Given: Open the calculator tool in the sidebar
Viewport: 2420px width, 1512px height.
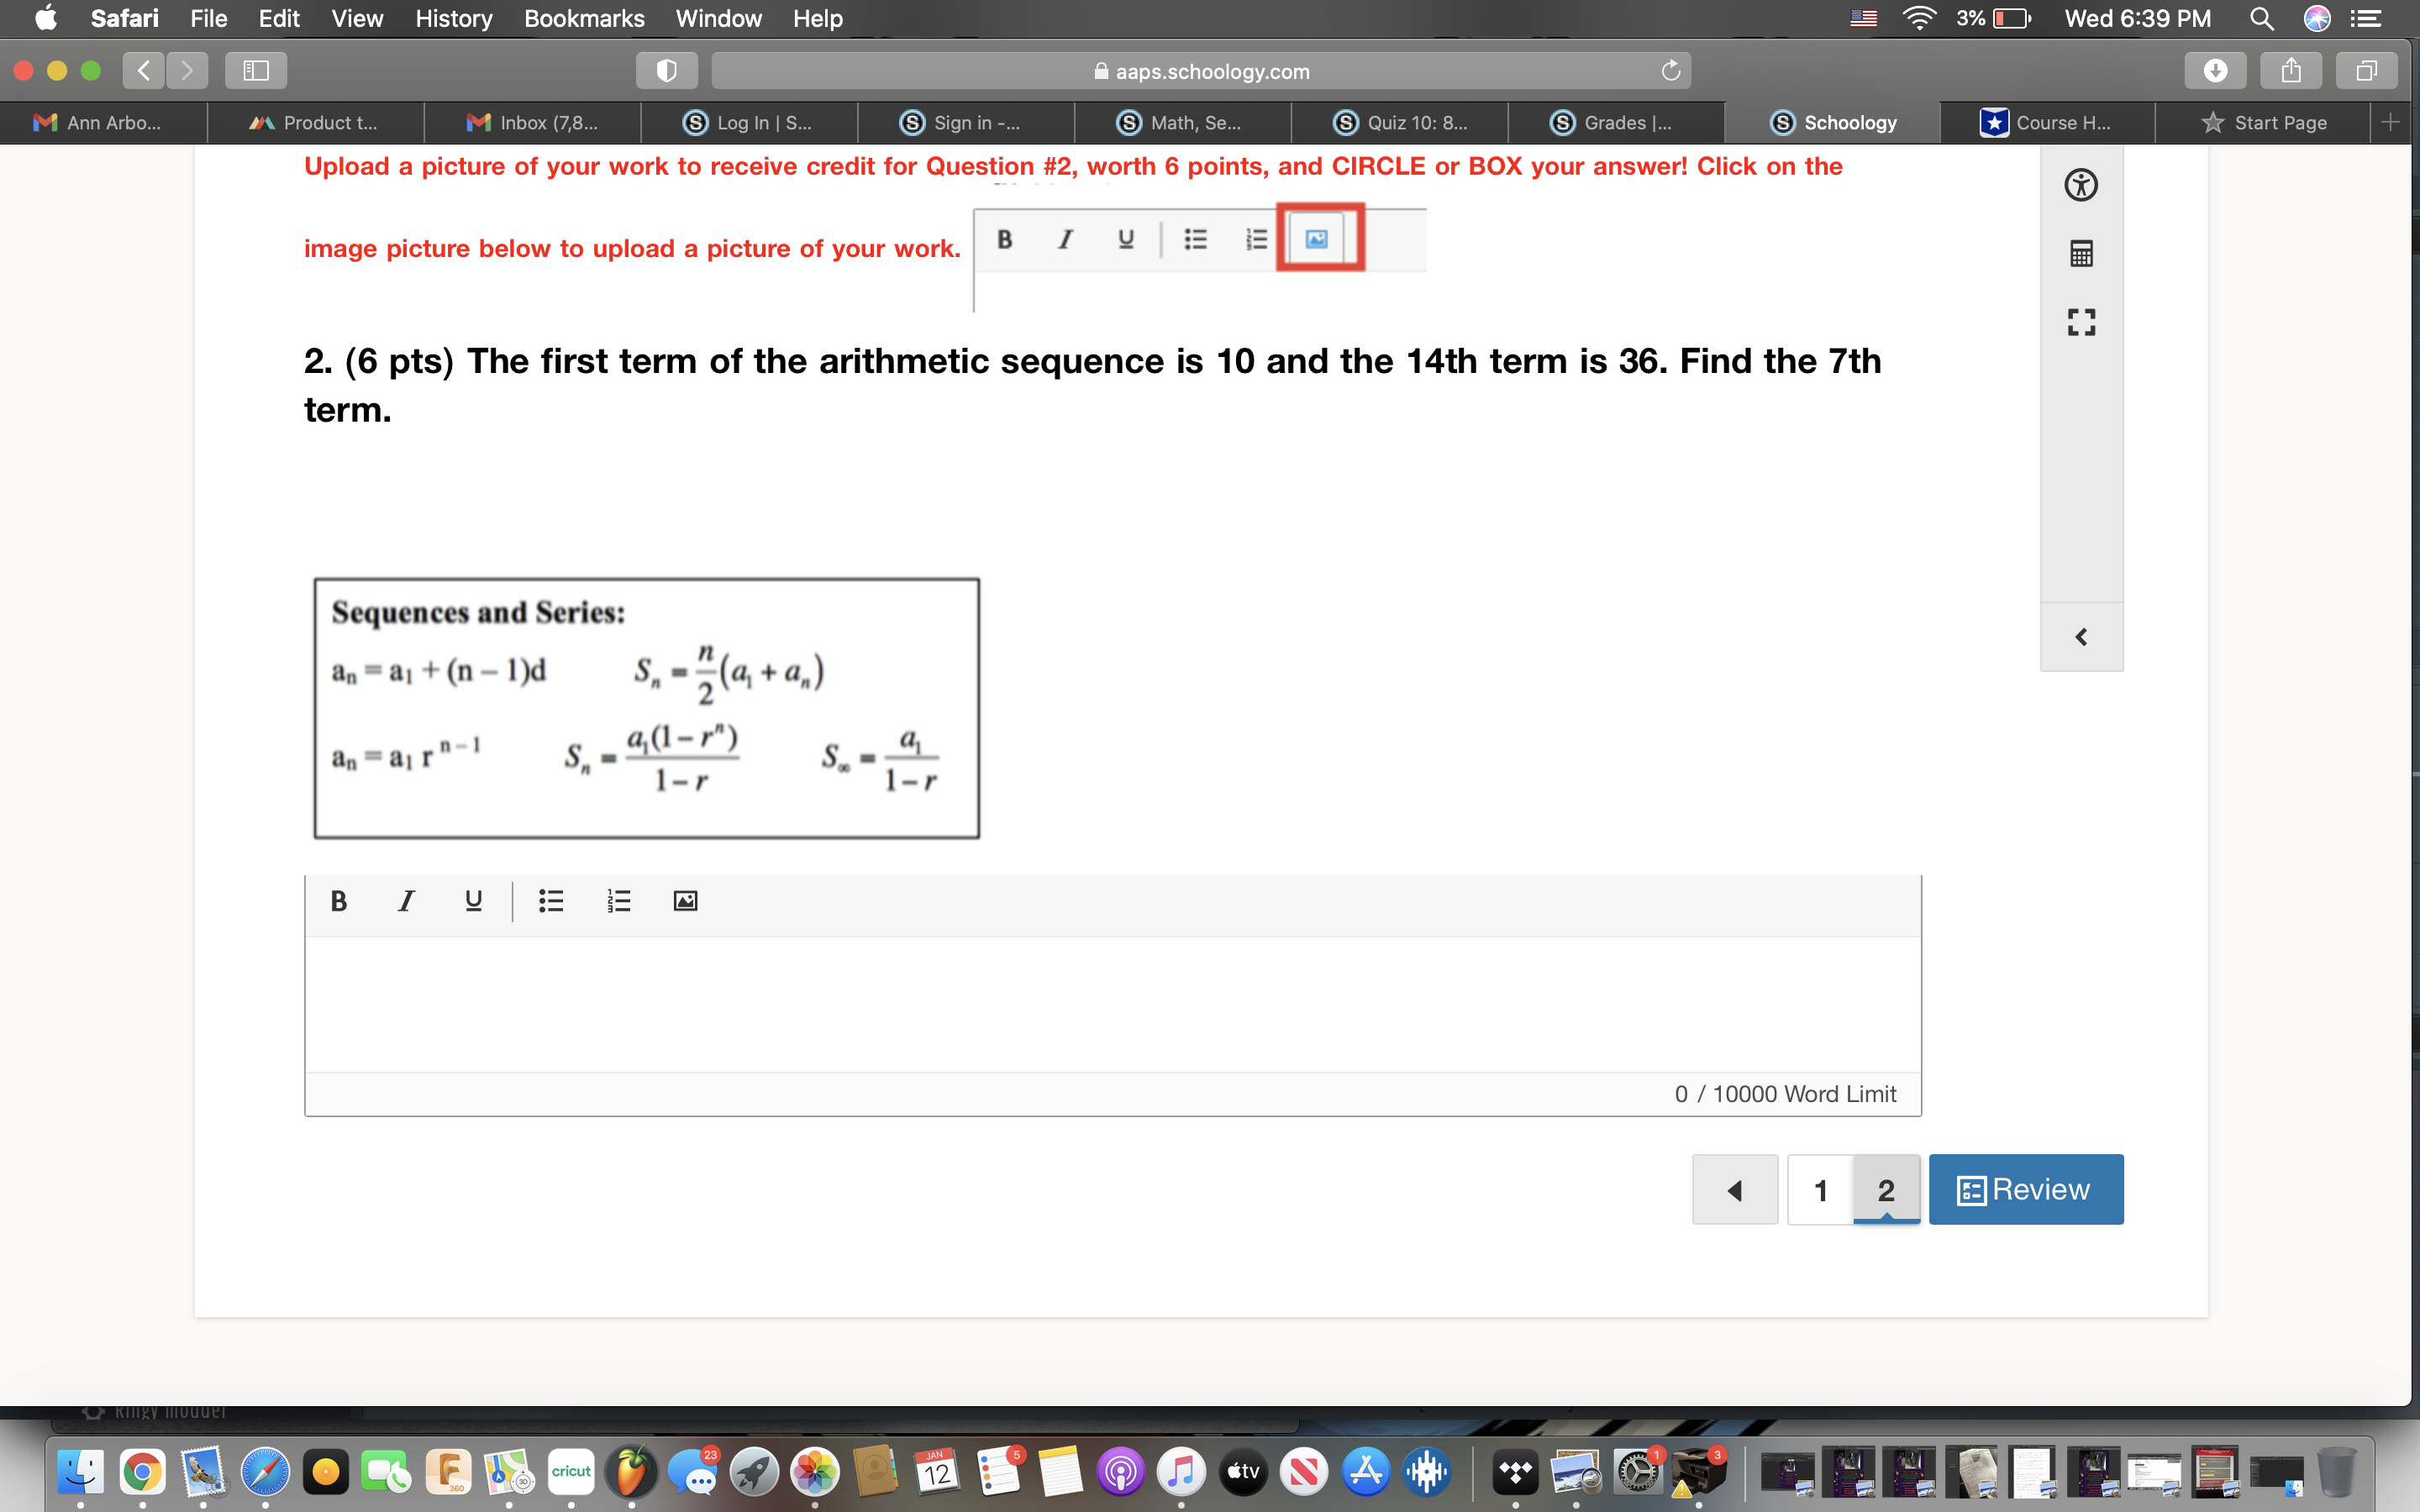Looking at the screenshot, I should pos(2081,253).
